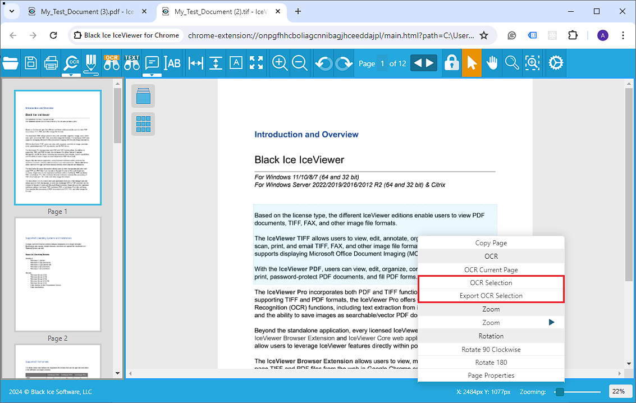Open the Chrome extensions puzzle icon
This screenshot has height=403, width=636.
(x=573, y=35)
